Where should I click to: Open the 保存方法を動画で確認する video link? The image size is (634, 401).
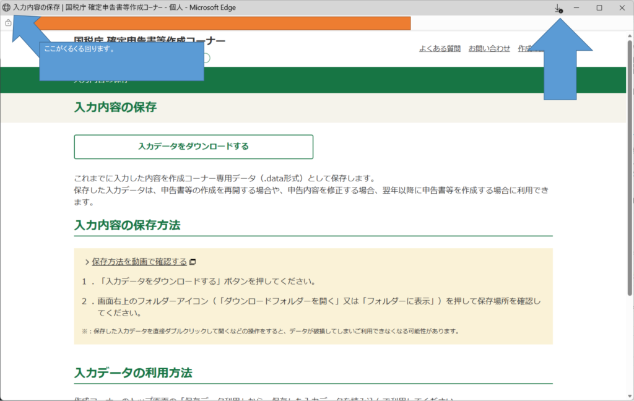click(139, 262)
